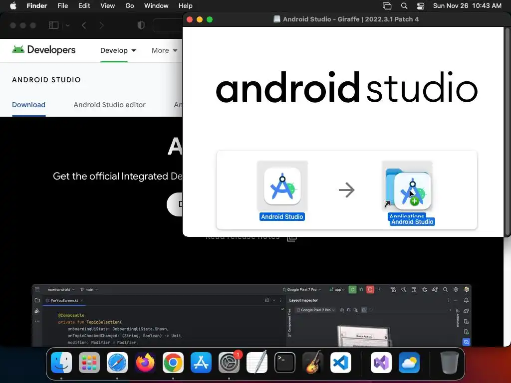Minimize the installer window with yellow button
511x383 pixels.
pos(200,19)
